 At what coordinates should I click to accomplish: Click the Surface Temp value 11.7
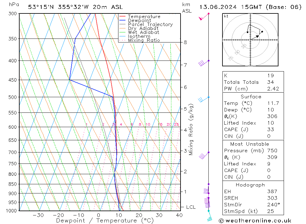coord(273,103)
